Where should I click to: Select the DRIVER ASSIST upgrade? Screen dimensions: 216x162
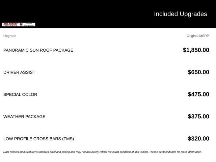pyautogui.click(x=19, y=72)
